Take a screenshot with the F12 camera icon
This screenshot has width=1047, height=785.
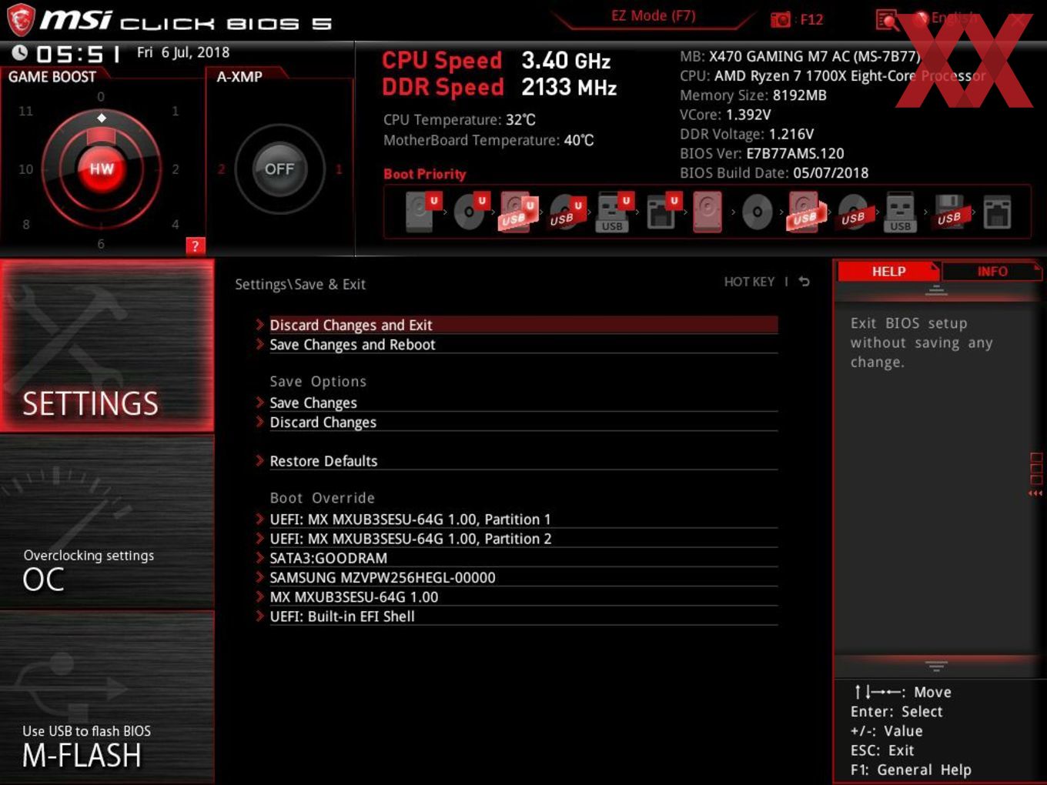781,19
